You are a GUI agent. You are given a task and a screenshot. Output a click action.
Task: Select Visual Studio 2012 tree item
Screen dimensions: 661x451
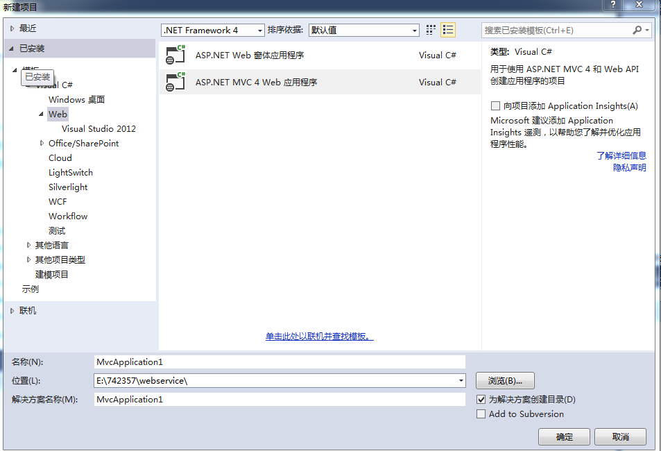98,128
